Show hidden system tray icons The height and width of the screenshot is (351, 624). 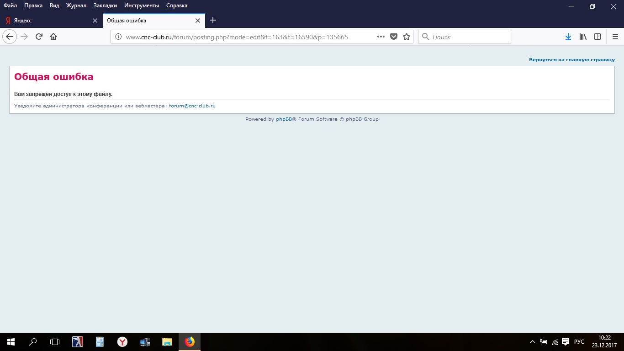(x=532, y=342)
